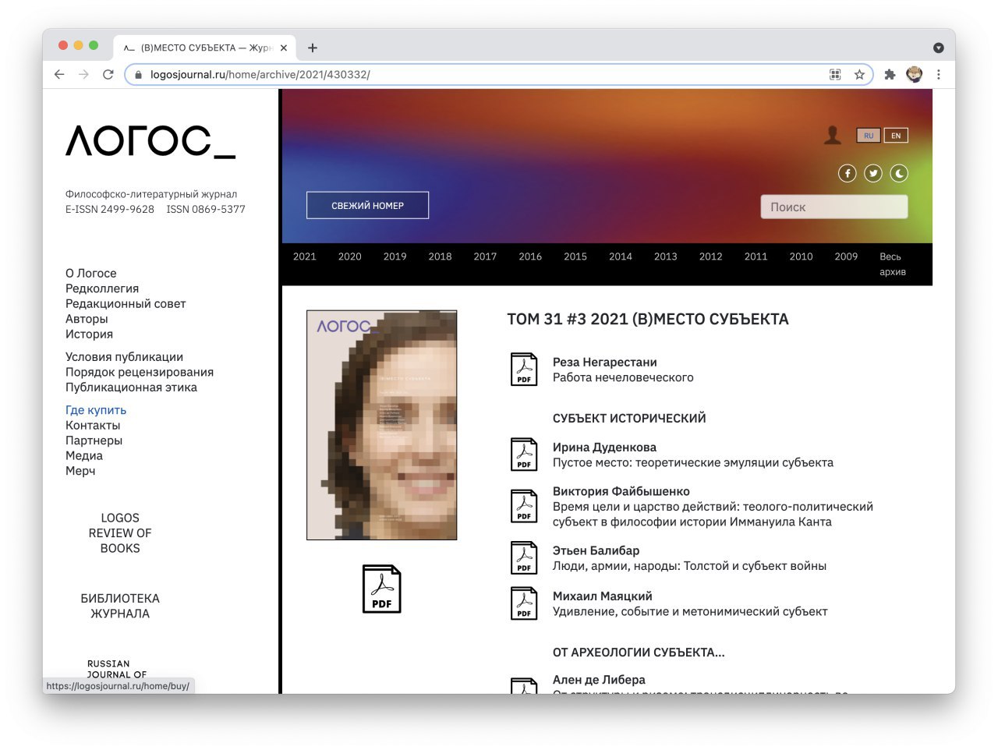Open Условия публикации link
Screen dimensions: 998x750
[125, 357]
